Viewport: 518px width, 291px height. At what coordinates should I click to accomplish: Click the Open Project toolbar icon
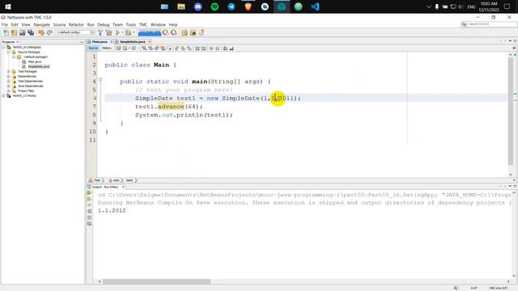coord(22,32)
